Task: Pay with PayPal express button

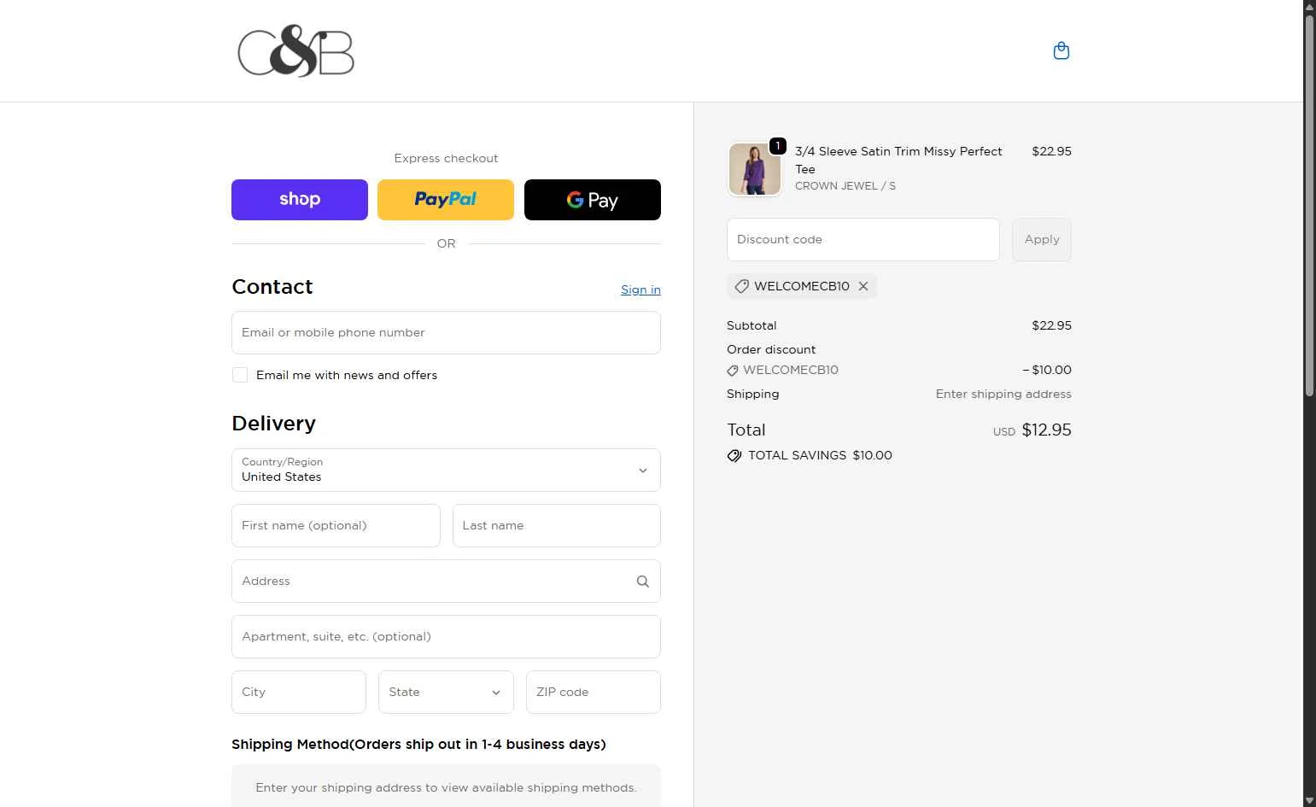Action: (446, 200)
